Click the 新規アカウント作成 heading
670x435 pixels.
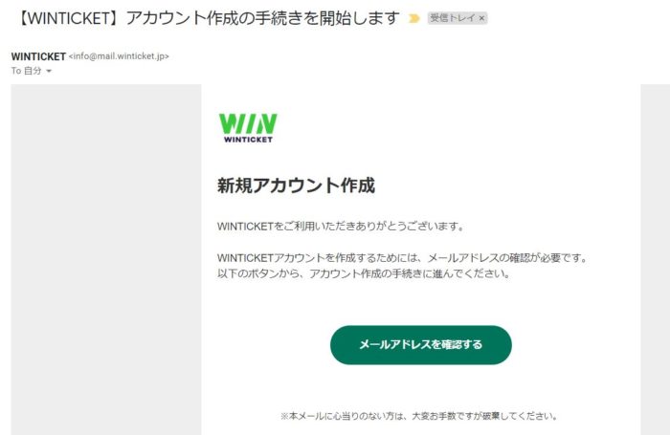click(296, 185)
